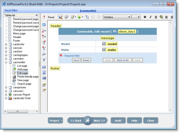Toggle Underline formatting in toolbar
Screen dimensions: 180x133
[156, 17]
